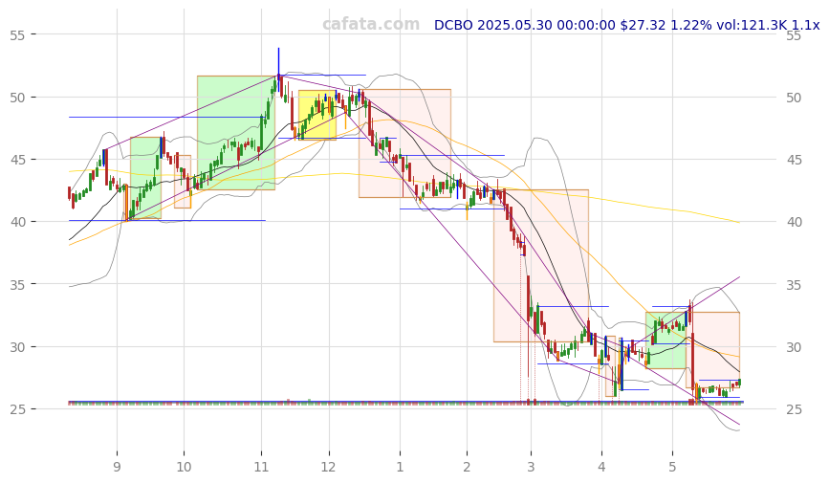The height and width of the screenshot is (483, 829).
Task: Click the $27.32 price in header
Action: tap(643, 25)
